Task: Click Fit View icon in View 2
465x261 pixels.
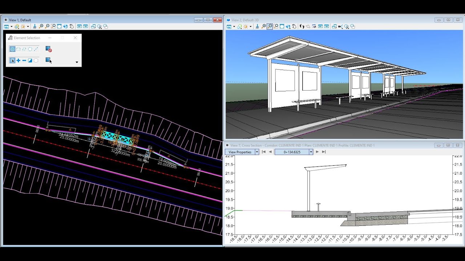Action: pos(282,26)
